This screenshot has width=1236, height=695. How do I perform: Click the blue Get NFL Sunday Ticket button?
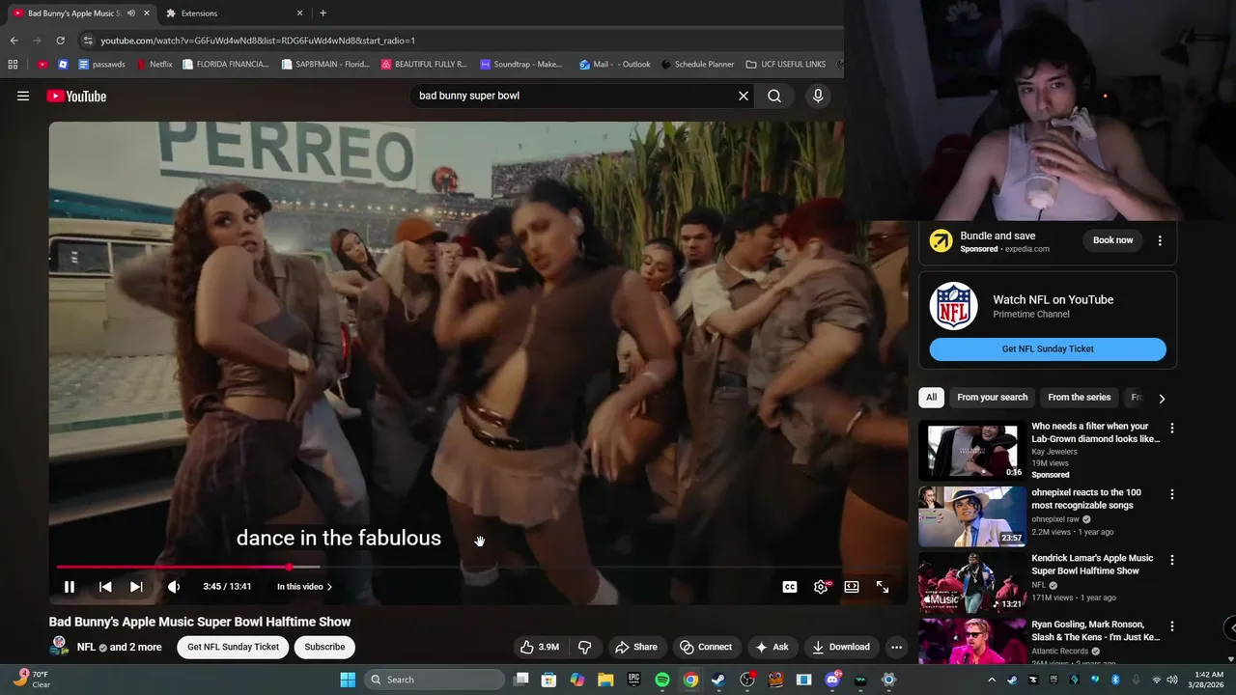(x=1048, y=348)
